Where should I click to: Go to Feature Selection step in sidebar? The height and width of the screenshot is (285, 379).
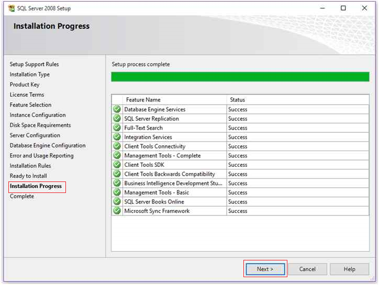(30, 105)
